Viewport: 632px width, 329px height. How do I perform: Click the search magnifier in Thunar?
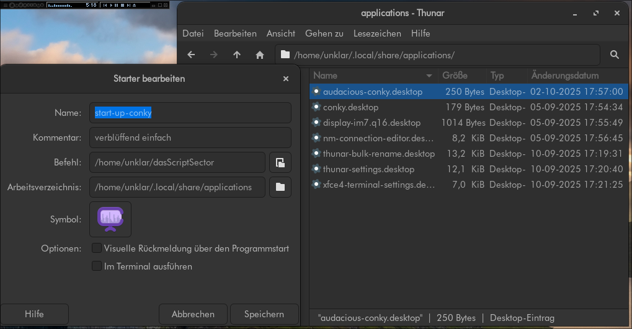pos(614,55)
